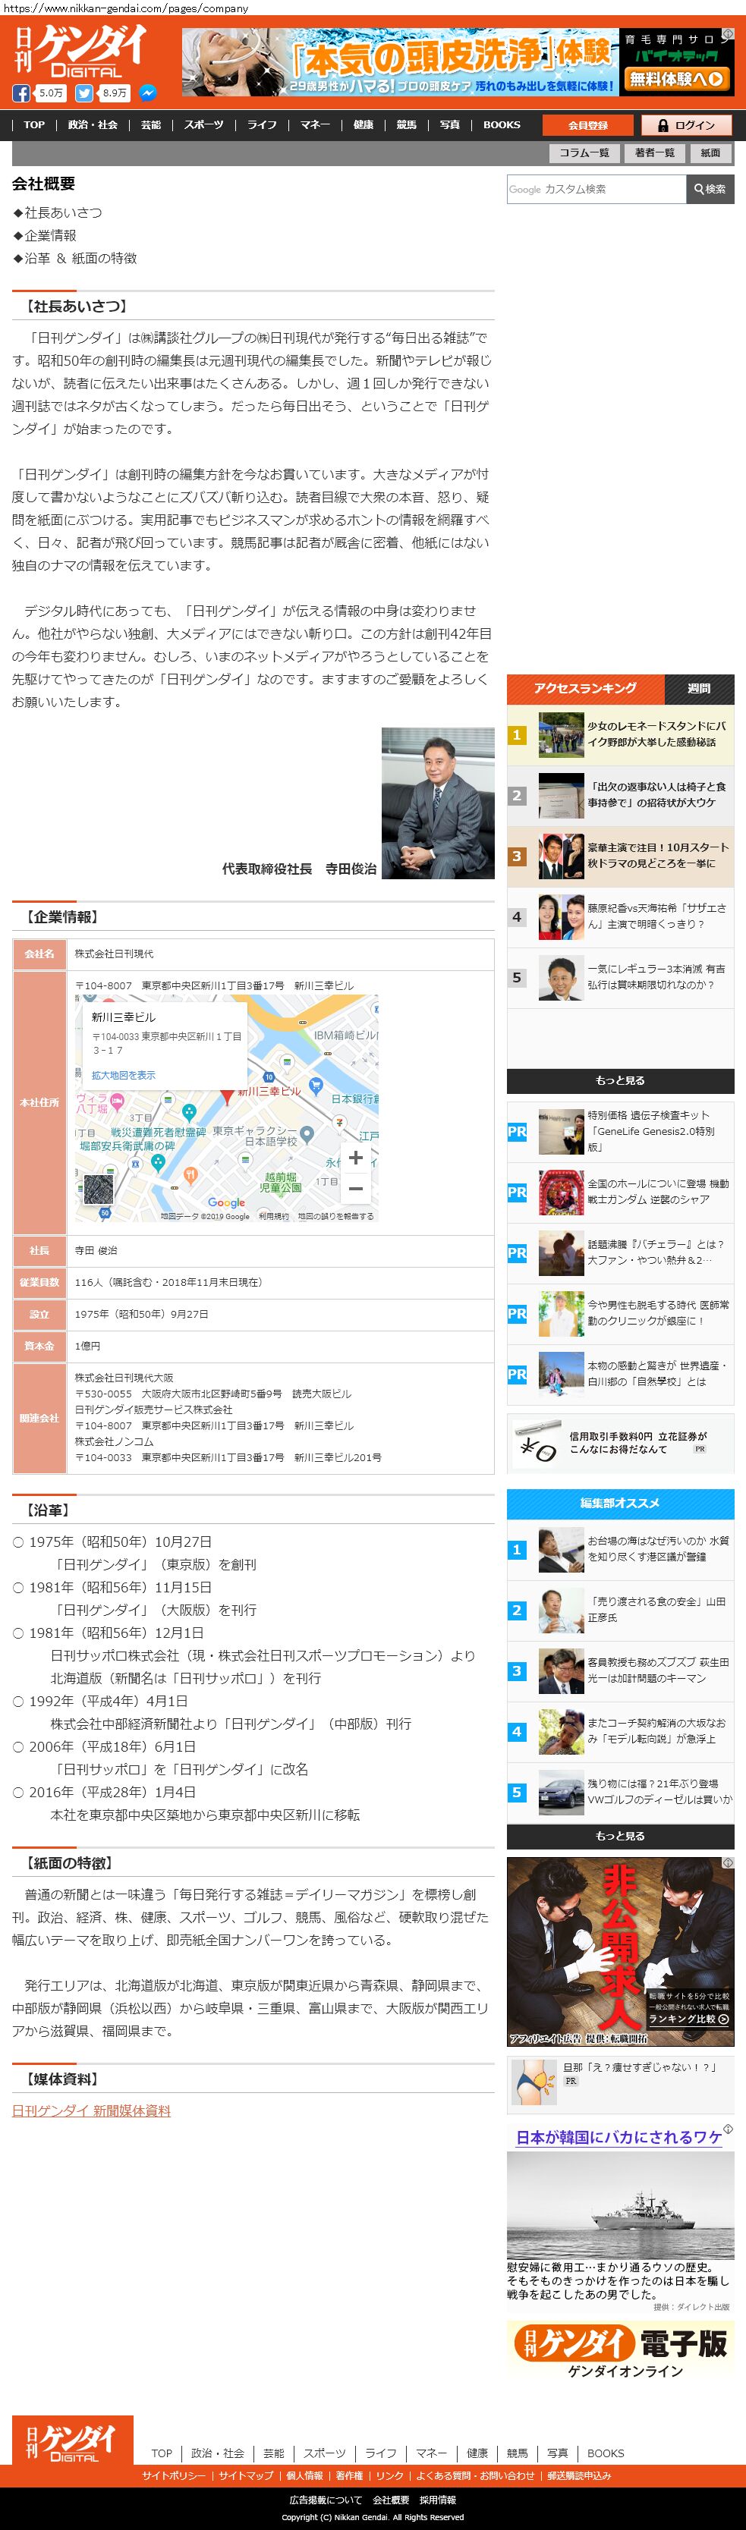Open footer 写真 navigation link
Image resolution: width=746 pixels, height=2530 pixels.
[x=557, y=2453]
